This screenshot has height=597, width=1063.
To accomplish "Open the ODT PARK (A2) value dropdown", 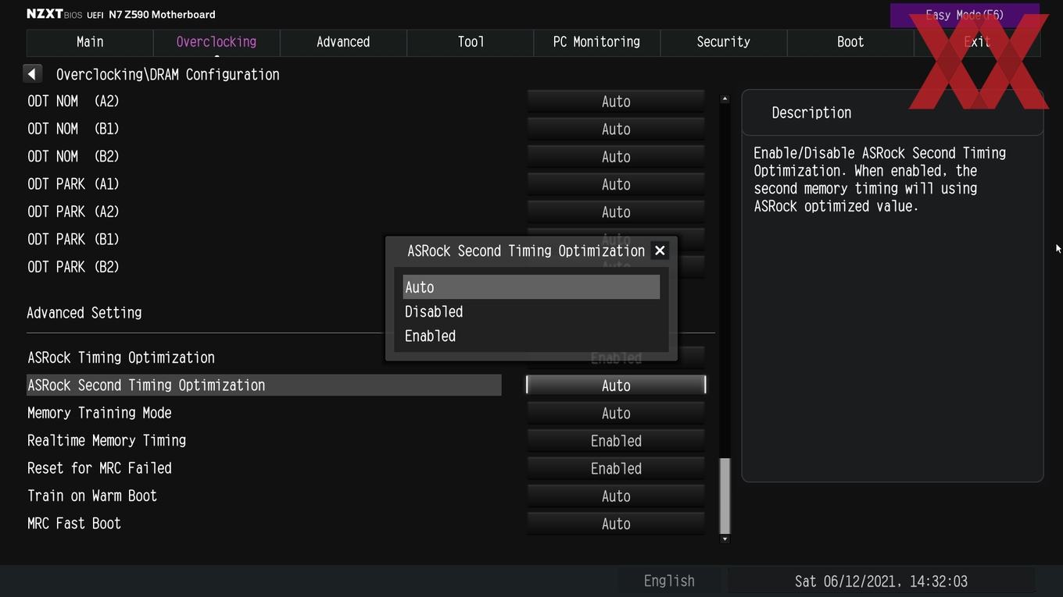I will pyautogui.click(x=616, y=211).
